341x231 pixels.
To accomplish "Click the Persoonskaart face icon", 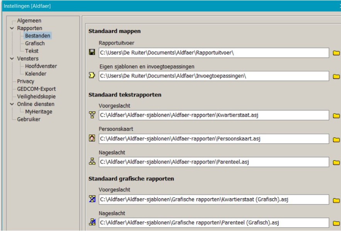I will (92, 139).
